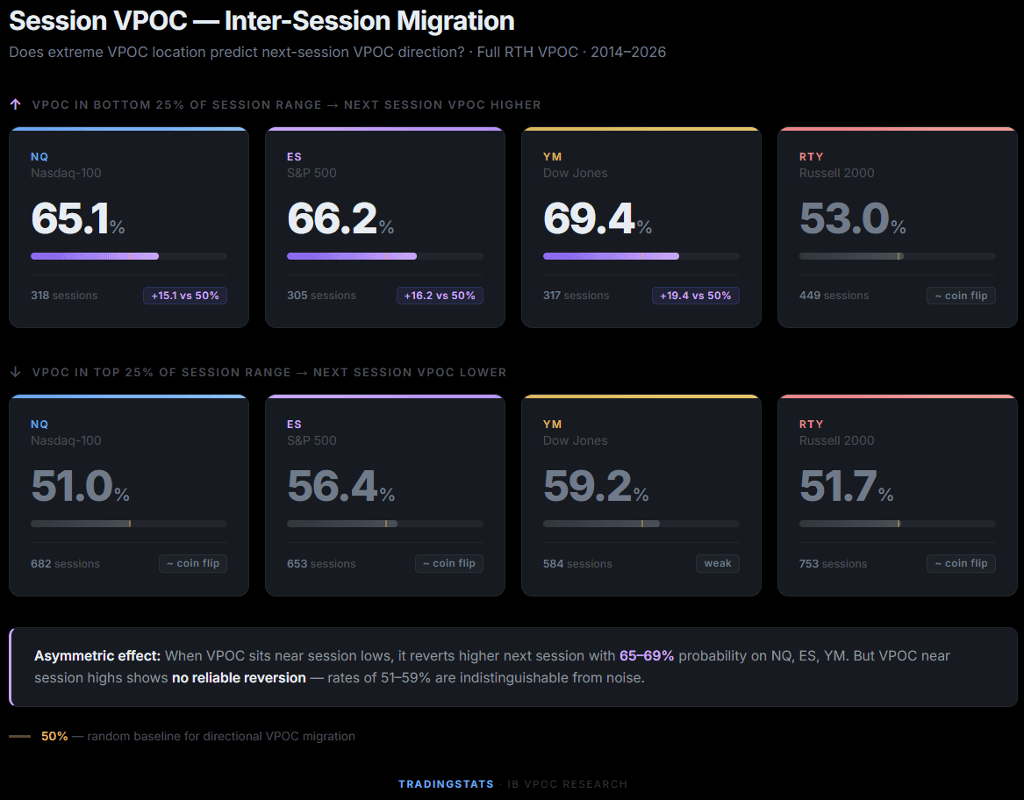The image size is (1024, 800).
Task: Select the YM Dow Jones ticker label
Action: point(551,156)
